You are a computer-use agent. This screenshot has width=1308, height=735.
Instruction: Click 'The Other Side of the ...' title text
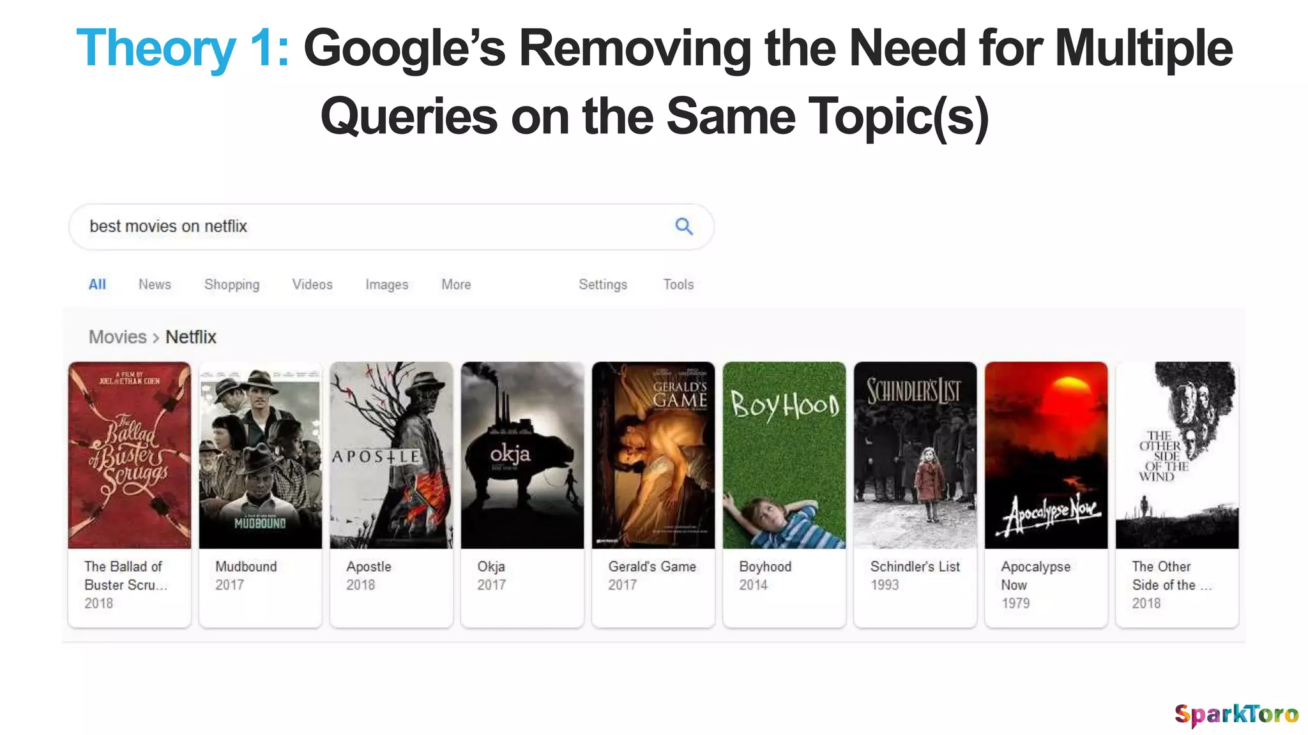(1172, 575)
